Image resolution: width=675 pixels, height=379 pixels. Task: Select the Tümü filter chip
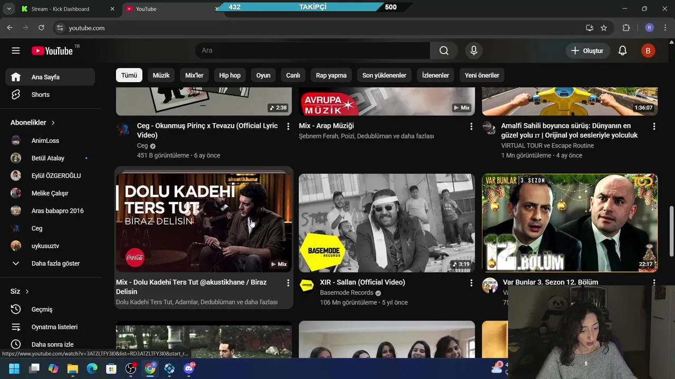(x=129, y=75)
